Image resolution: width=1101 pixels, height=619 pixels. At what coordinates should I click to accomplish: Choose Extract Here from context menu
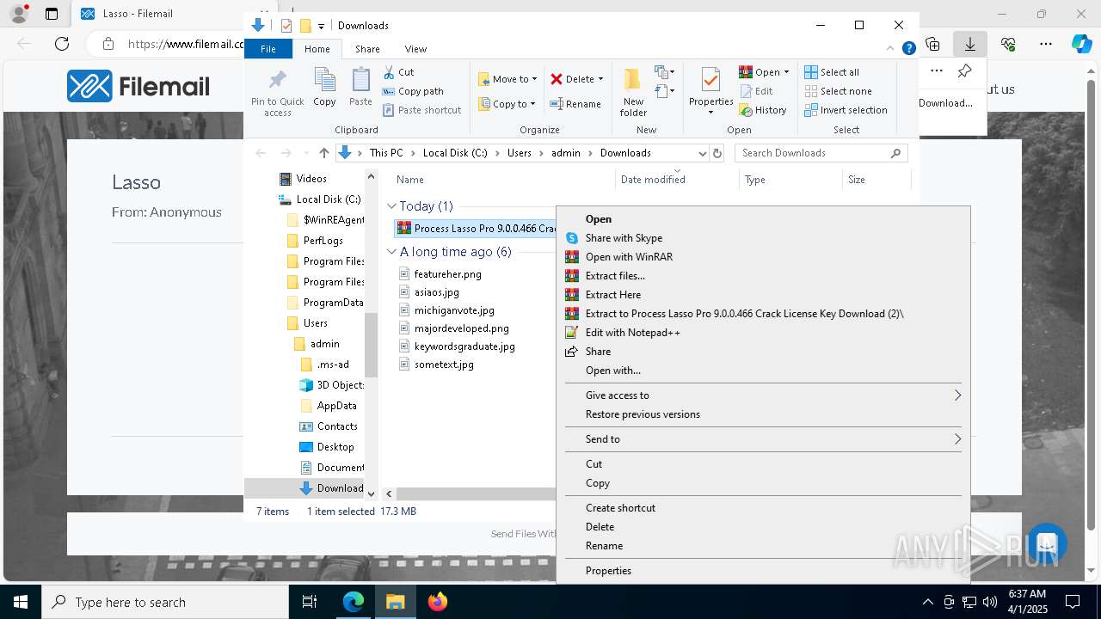(x=762, y=295)
